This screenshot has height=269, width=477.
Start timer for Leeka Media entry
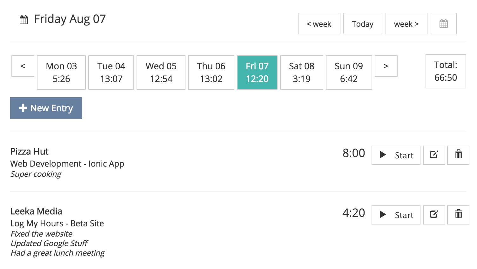pyautogui.click(x=396, y=215)
